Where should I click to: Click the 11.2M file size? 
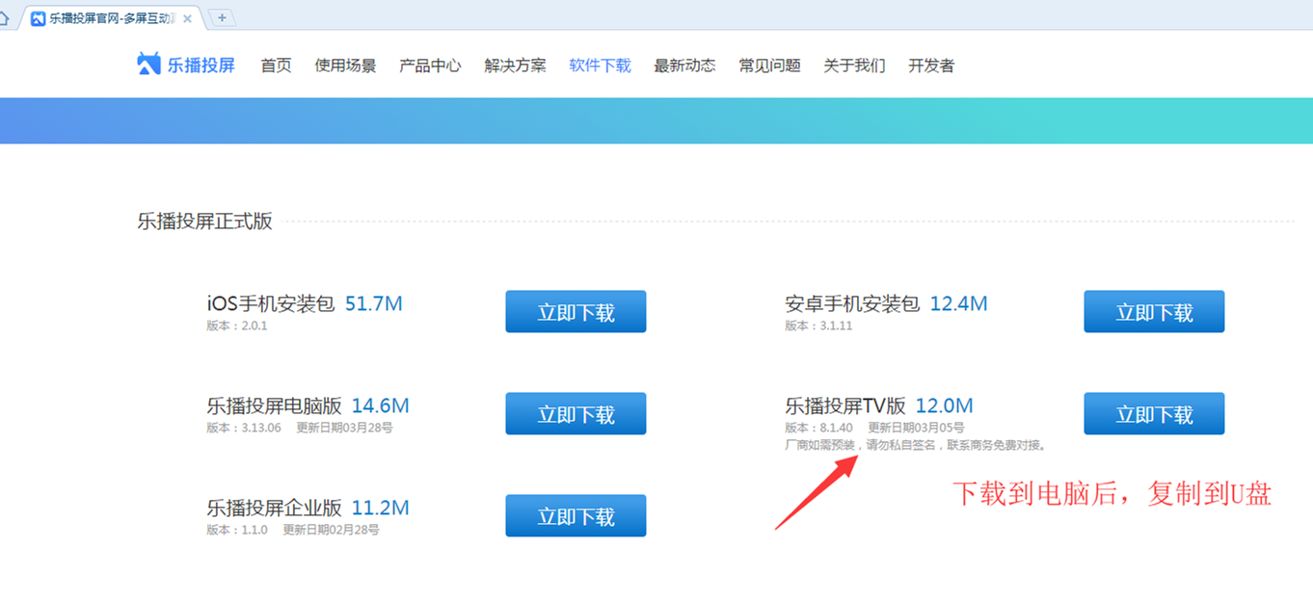click(x=381, y=508)
